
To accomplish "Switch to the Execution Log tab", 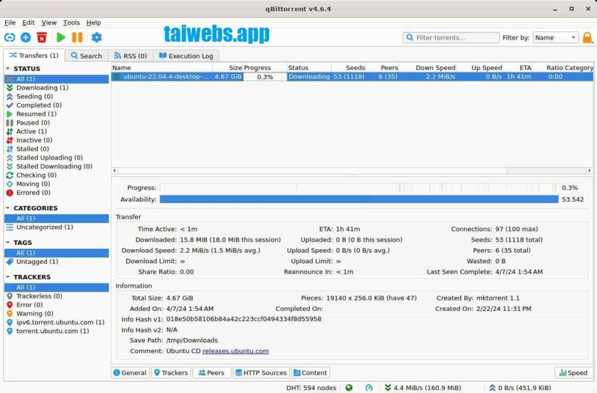I will (x=186, y=56).
